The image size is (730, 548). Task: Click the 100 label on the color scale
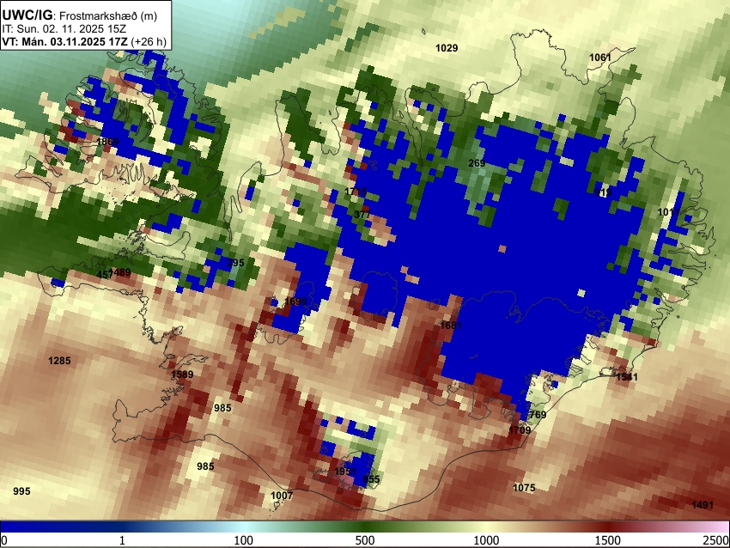(x=243, y=540)
